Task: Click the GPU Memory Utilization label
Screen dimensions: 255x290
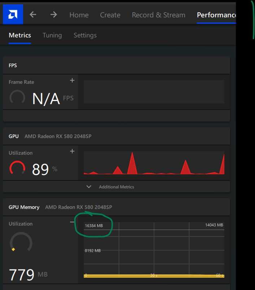Action: (x=21, y=224)
